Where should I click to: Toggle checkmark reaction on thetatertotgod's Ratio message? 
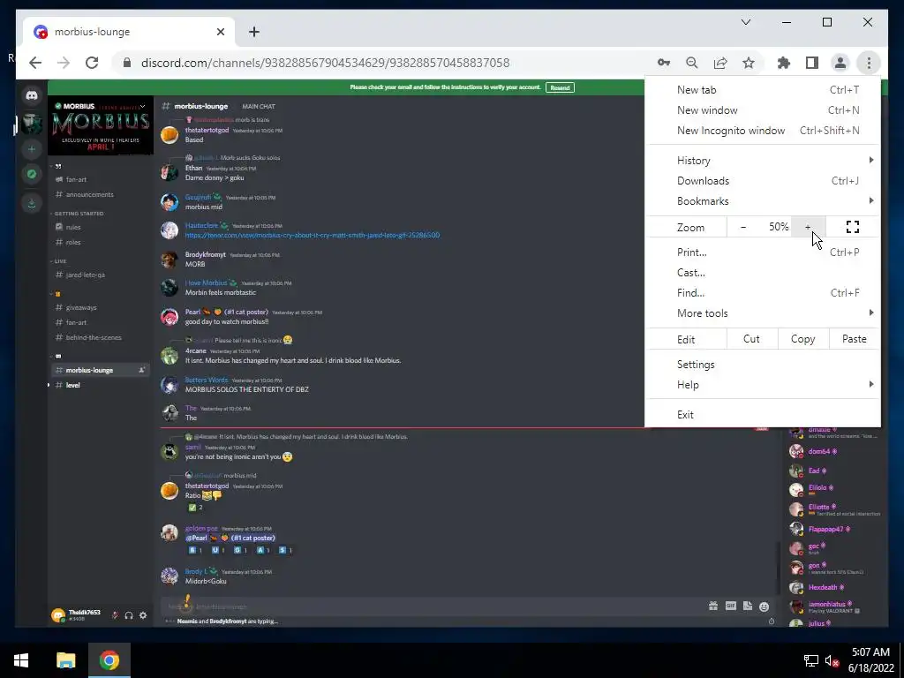tap(196, 508)
